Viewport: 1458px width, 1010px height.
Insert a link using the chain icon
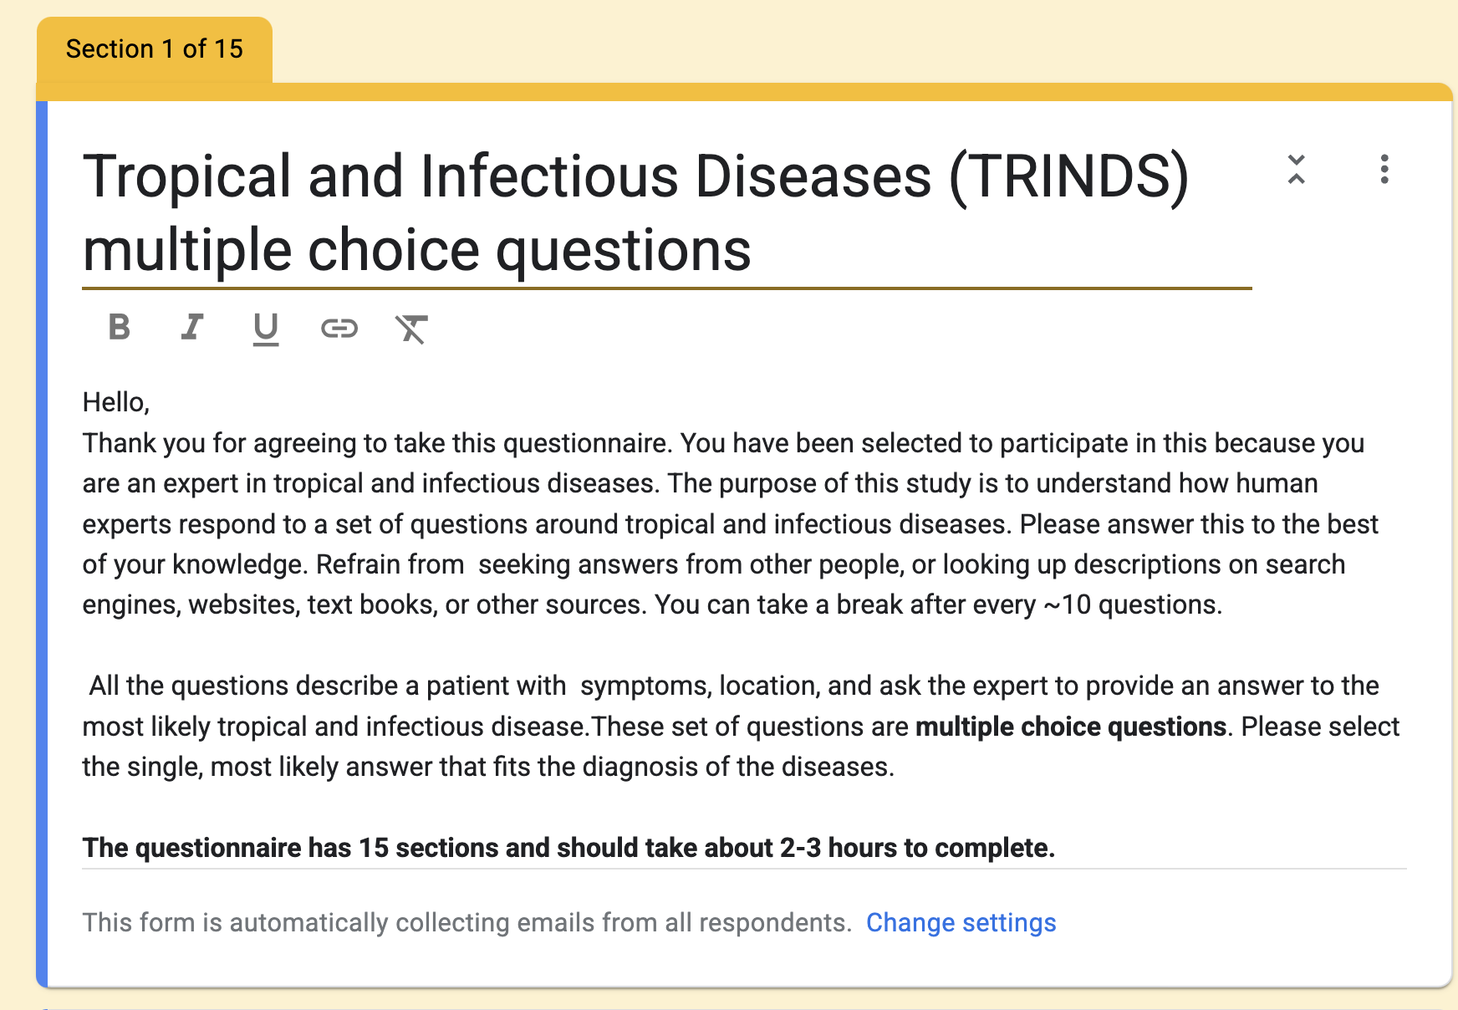[339, 329]
